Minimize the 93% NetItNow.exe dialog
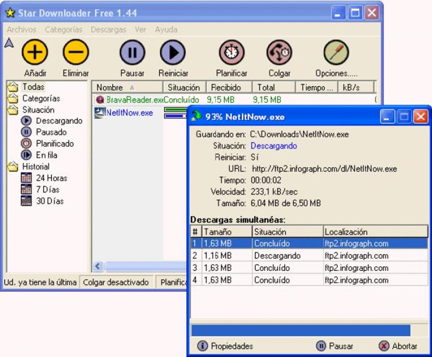Viewport: 432px width, 357px height. 388,117
